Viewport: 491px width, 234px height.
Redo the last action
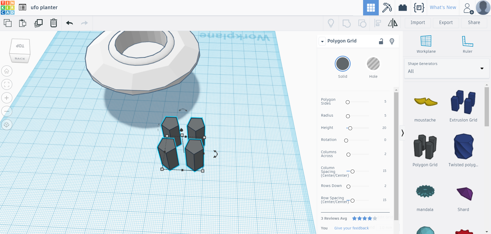point(84,23)
